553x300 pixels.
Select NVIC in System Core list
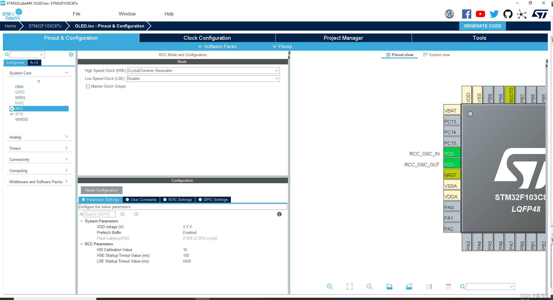[x=20, y=103]
